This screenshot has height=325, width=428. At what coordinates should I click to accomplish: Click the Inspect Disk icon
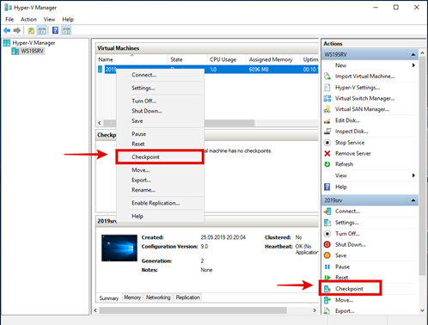[327, 132]
